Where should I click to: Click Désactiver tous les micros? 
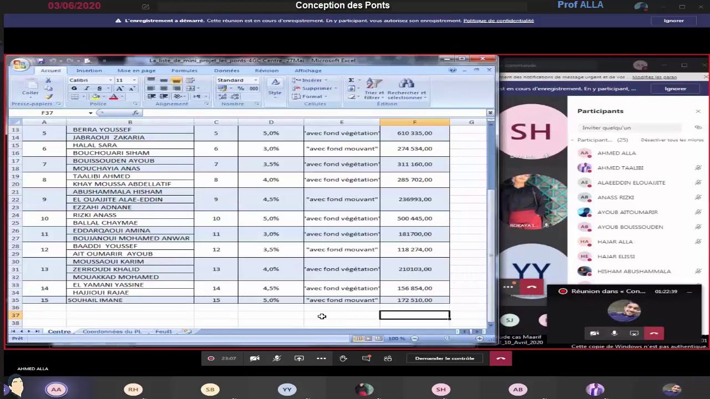(672, 140)
